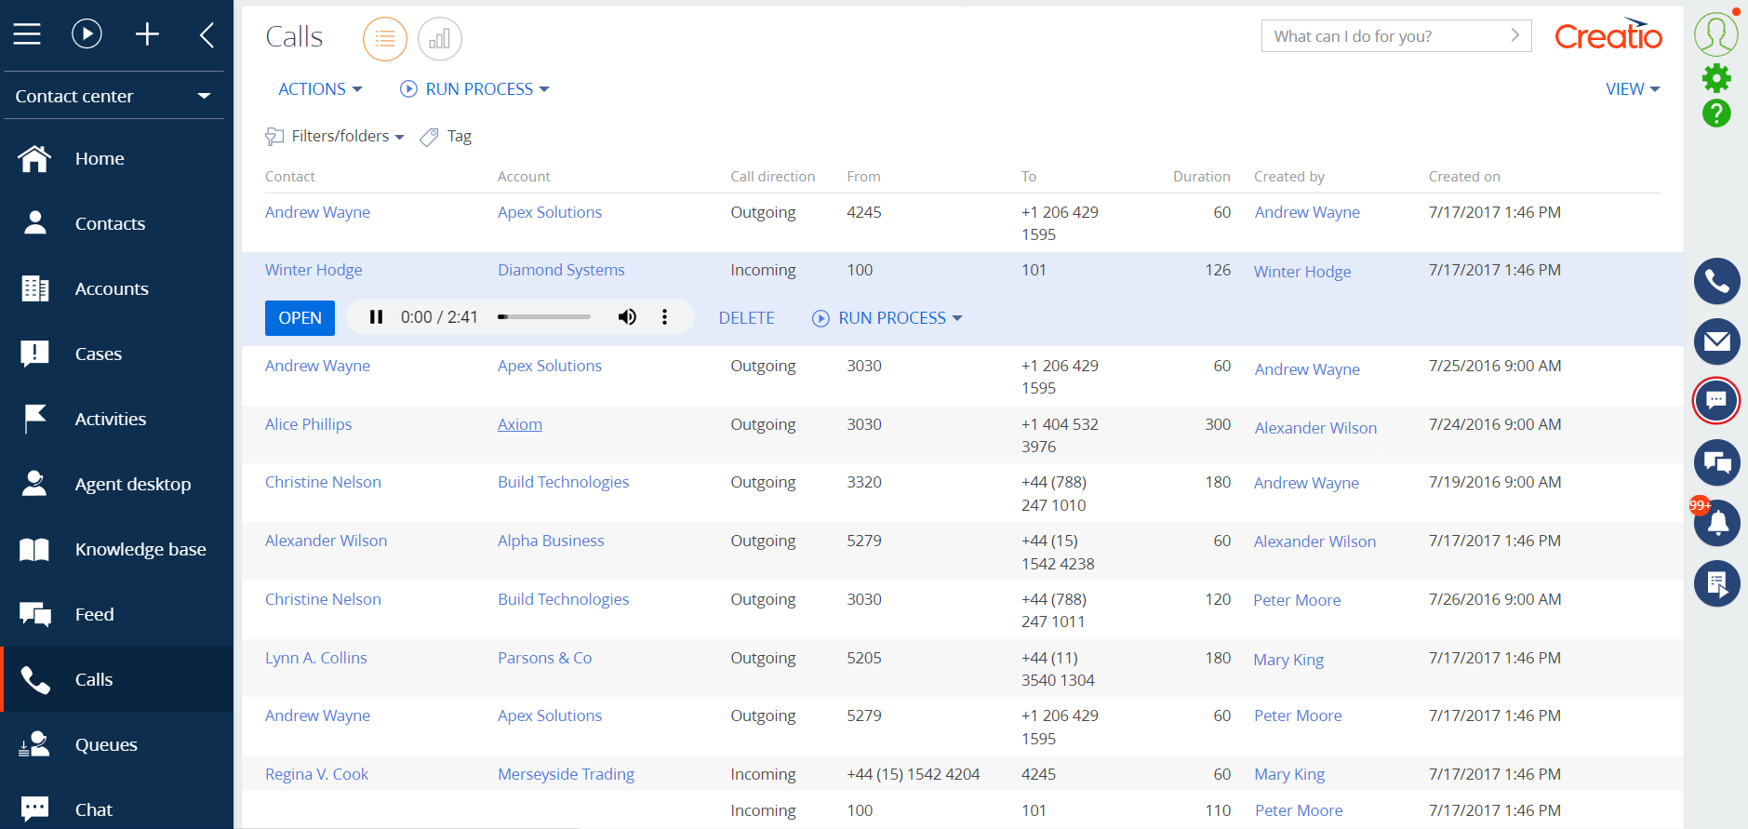Open Winter Hodge contact link

pyautogui.click(x=314, y=270)
